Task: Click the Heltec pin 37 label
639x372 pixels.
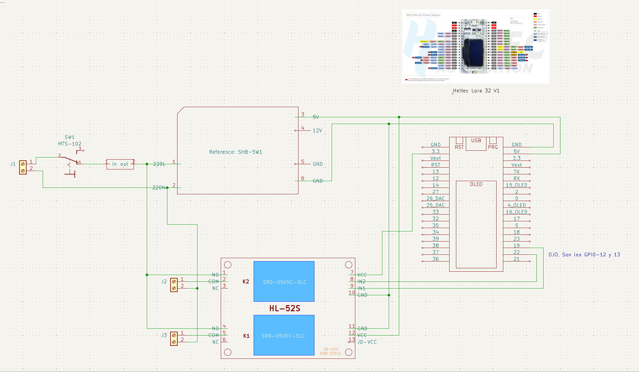Action: click(x=435, y=252)
